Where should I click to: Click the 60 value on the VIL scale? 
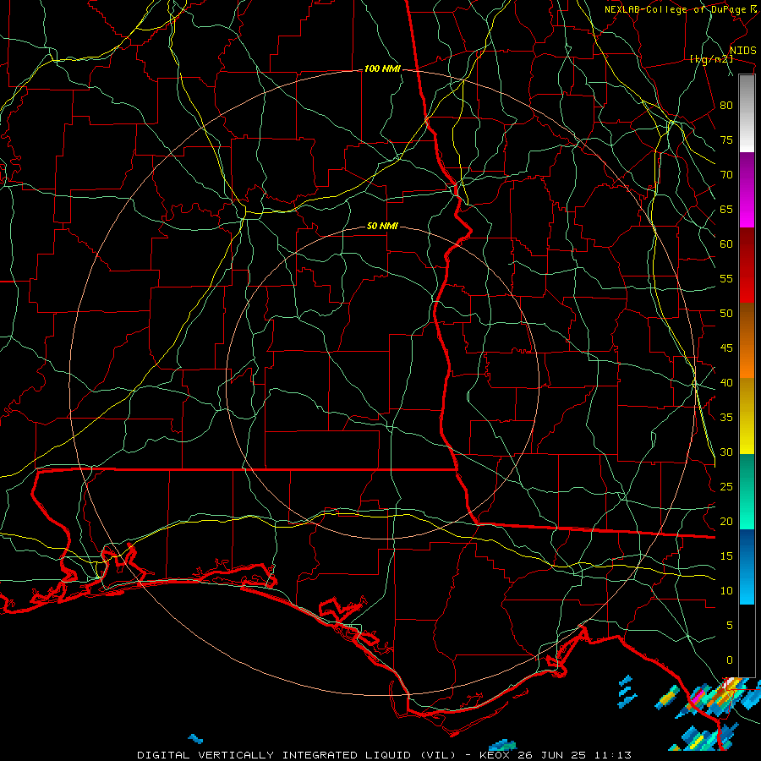[x=726, y=244]
